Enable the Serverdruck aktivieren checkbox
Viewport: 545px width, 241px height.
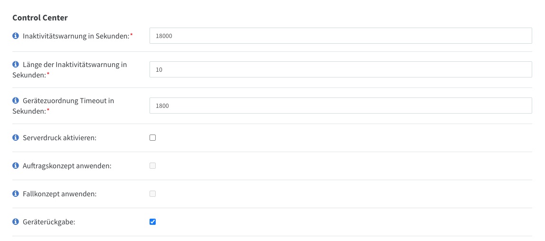point(152,137)
